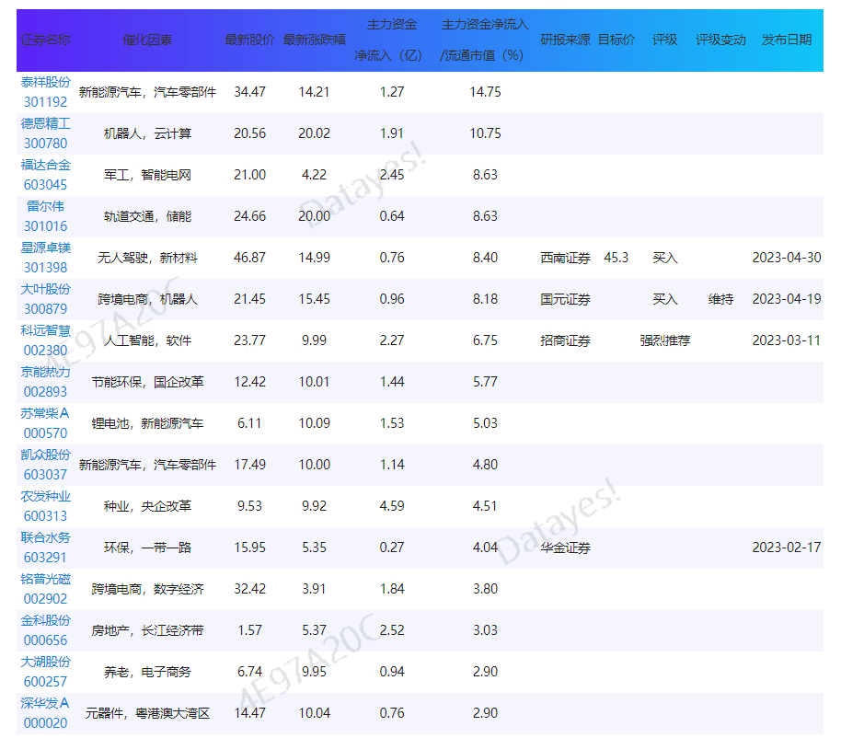Click the 维持 rating change cell
The width and height of the screenshot is (841, 738).
coord(720,299)
